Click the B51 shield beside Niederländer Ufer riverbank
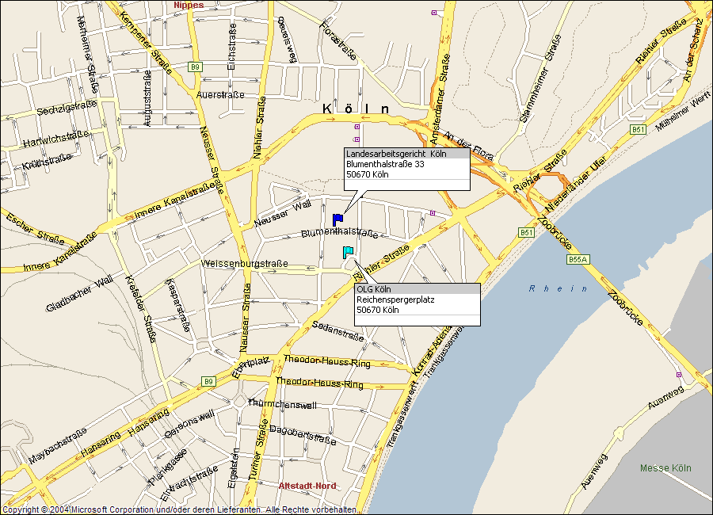 [x=526, y=231]
